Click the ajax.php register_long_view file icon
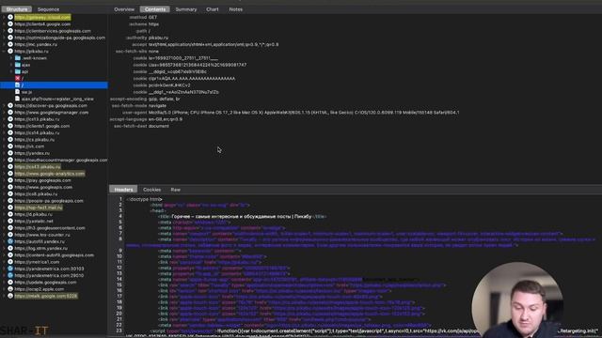Image resolution: width=602 pixels, height=338 pixels. tap(18, 99)
